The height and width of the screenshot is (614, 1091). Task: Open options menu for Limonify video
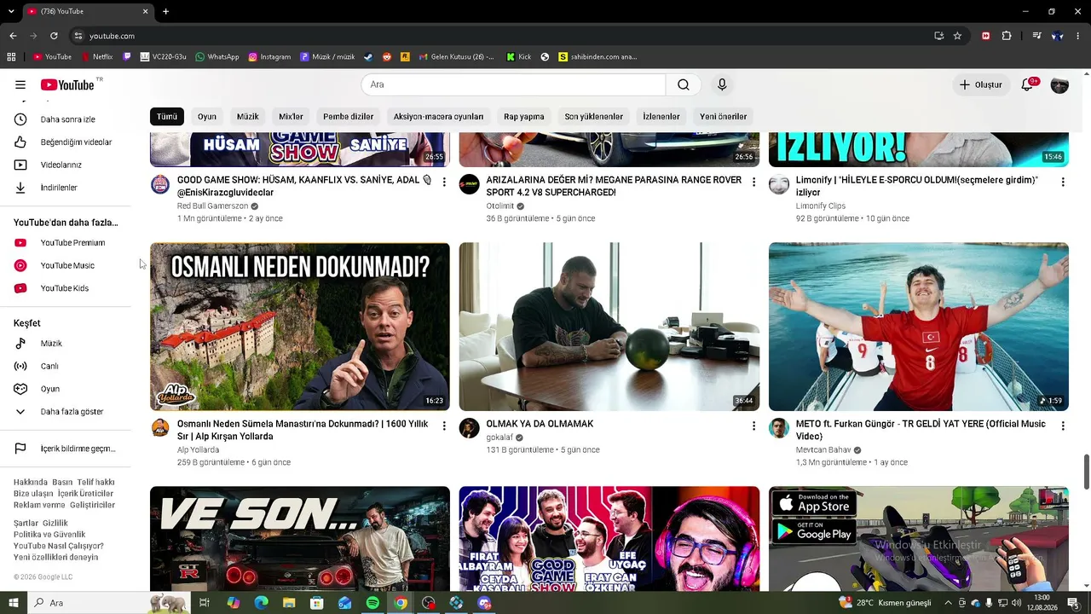pos(1063,182)
